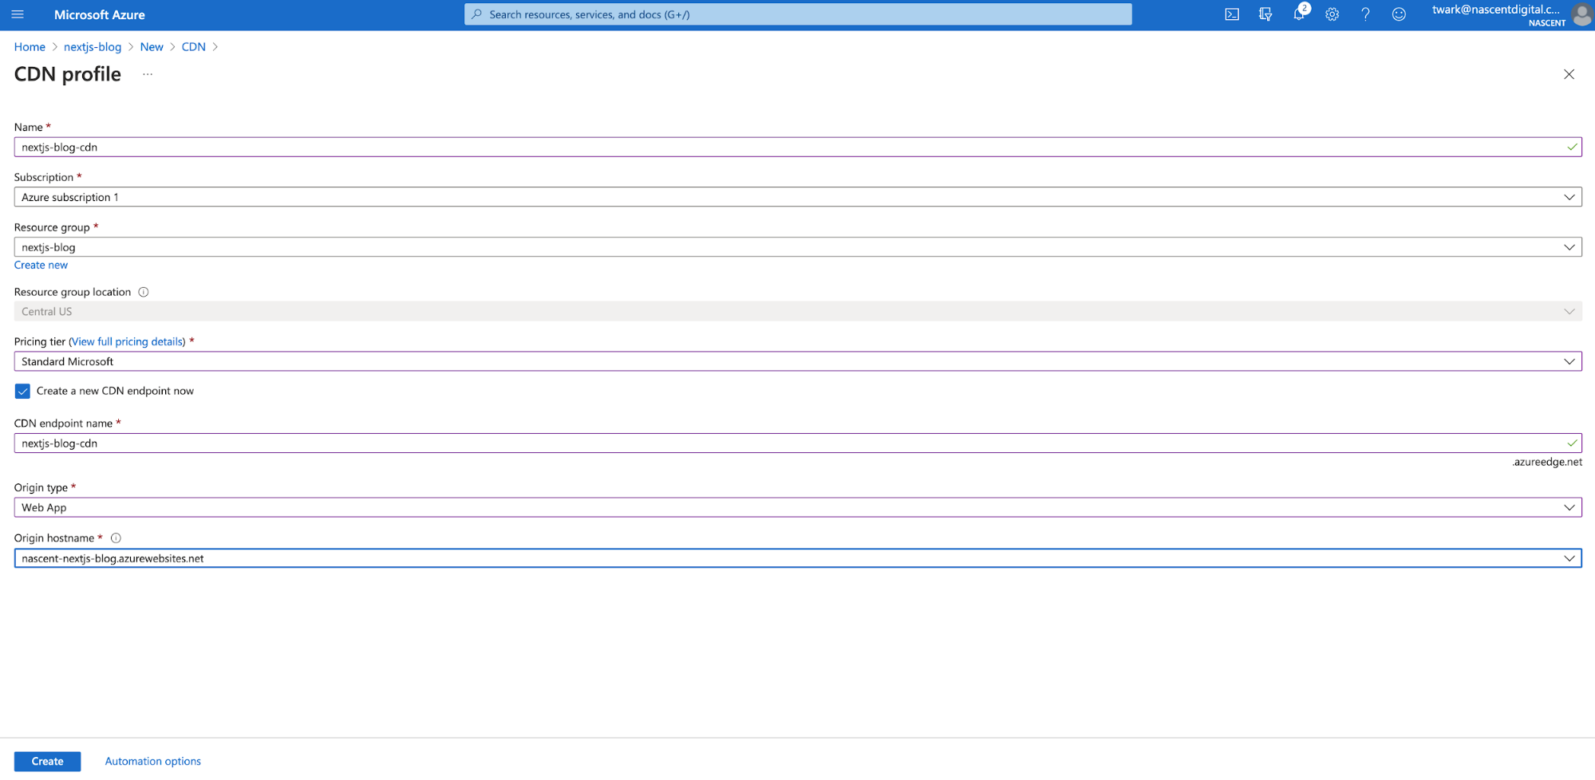Open the Azure portal hamburger menu
This screenshot has width=1595, height=780.
click(x=18, y=14)
